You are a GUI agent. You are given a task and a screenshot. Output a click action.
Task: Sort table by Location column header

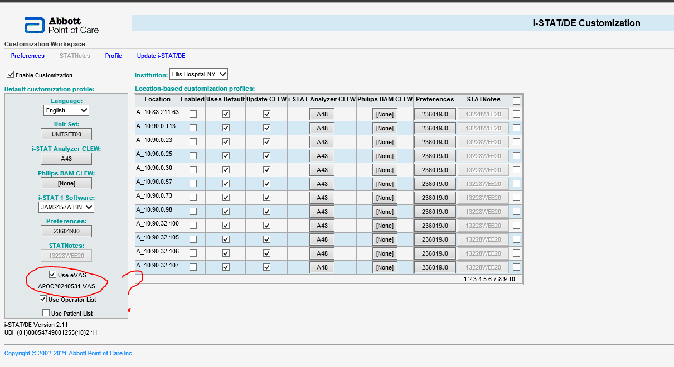[x=157, y=100]
